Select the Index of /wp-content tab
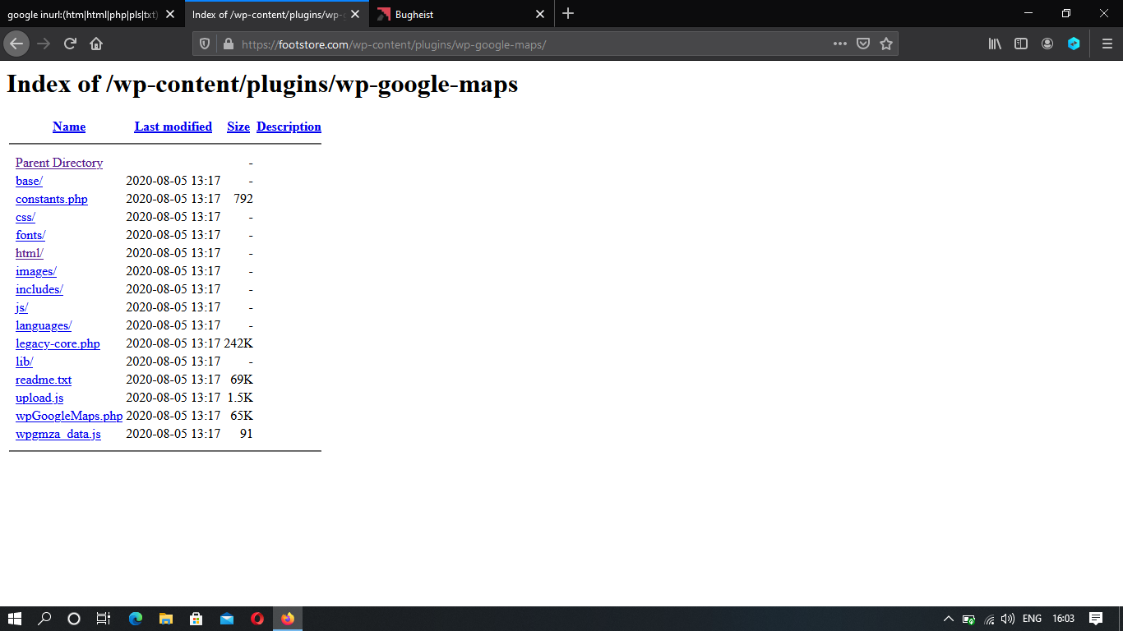 coord(267,14)
